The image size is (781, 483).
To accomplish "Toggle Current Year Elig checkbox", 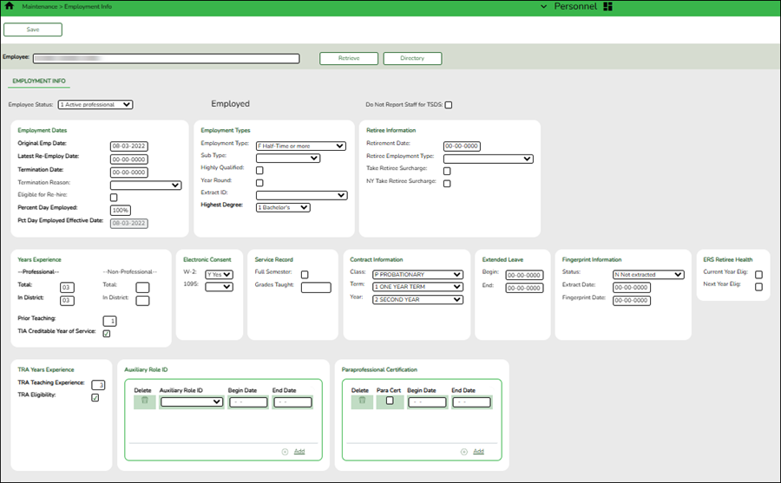I will (x=758, y=274).
